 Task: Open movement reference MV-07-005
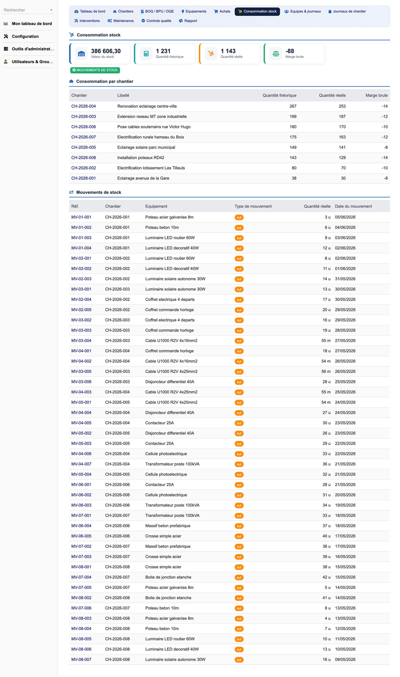(x=81, y=588)
